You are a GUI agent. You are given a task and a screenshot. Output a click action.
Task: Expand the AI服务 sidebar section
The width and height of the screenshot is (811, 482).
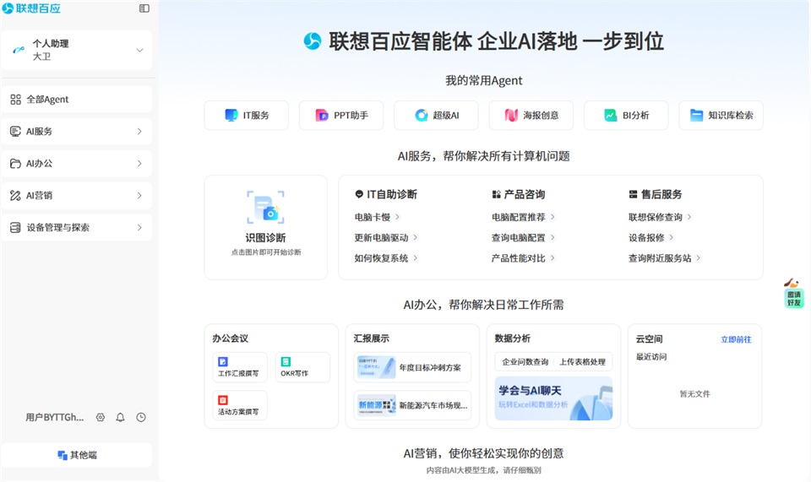pyautogui.click(x=77, y=131)
